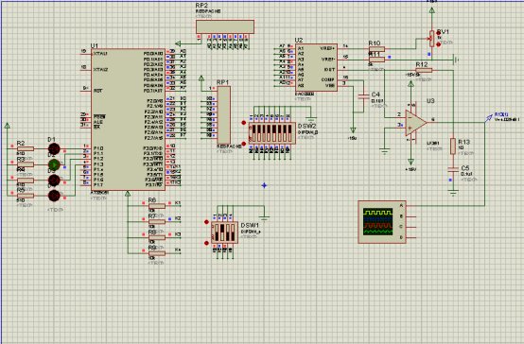This screenshot has width=524, height=344.
Task: Toggle DSW2 lower red actuator dot
Action: coord(244,144)
